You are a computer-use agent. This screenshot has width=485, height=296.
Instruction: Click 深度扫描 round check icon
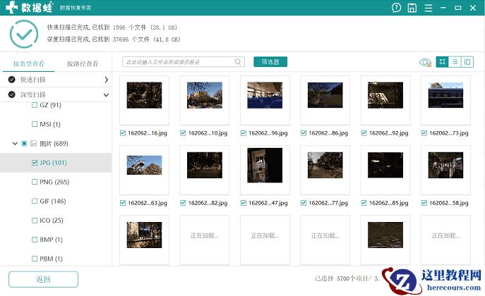click(12, 94)
